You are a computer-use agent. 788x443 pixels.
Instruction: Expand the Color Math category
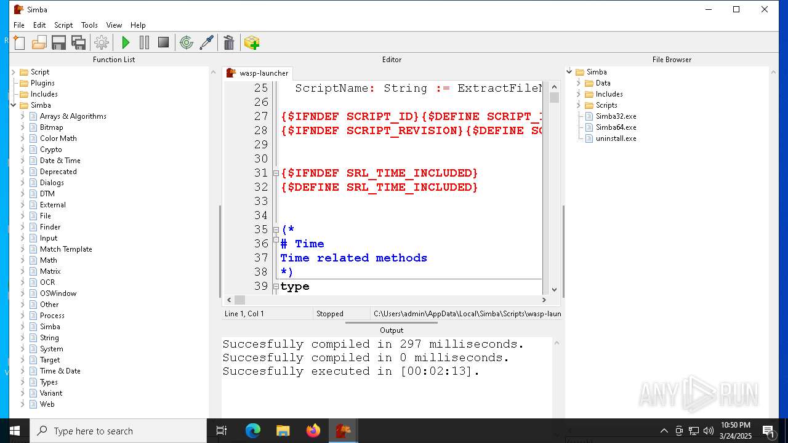click(x=23, y=138)
